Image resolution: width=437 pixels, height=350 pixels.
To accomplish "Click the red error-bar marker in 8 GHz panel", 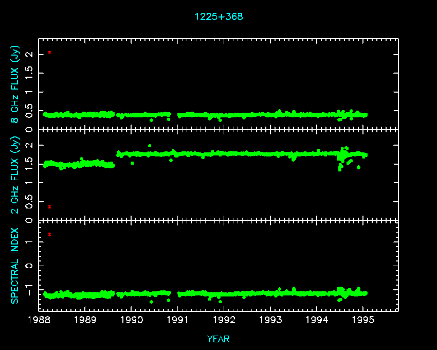I will pyautogui.click(x=49, y=52).
